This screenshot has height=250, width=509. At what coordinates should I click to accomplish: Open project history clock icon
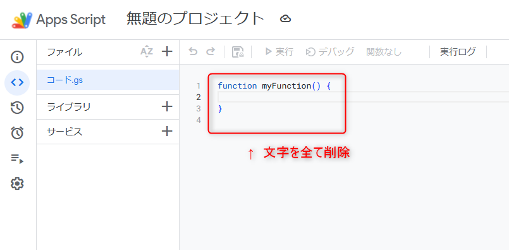pyautogui.click(x=17, y=108)
